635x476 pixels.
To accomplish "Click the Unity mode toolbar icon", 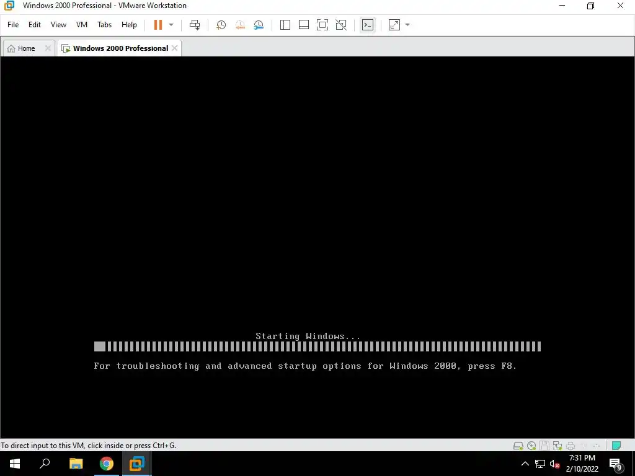I will [x=341, y=25].
